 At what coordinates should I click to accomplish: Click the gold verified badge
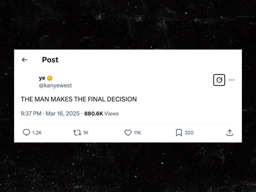coord(50,78)
